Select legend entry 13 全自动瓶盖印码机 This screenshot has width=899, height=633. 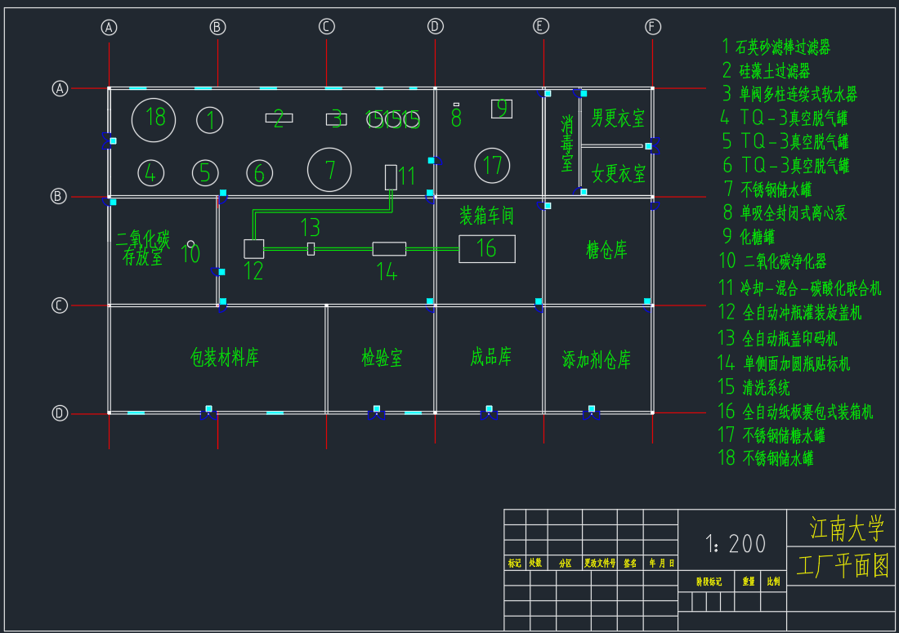point(777,339)
